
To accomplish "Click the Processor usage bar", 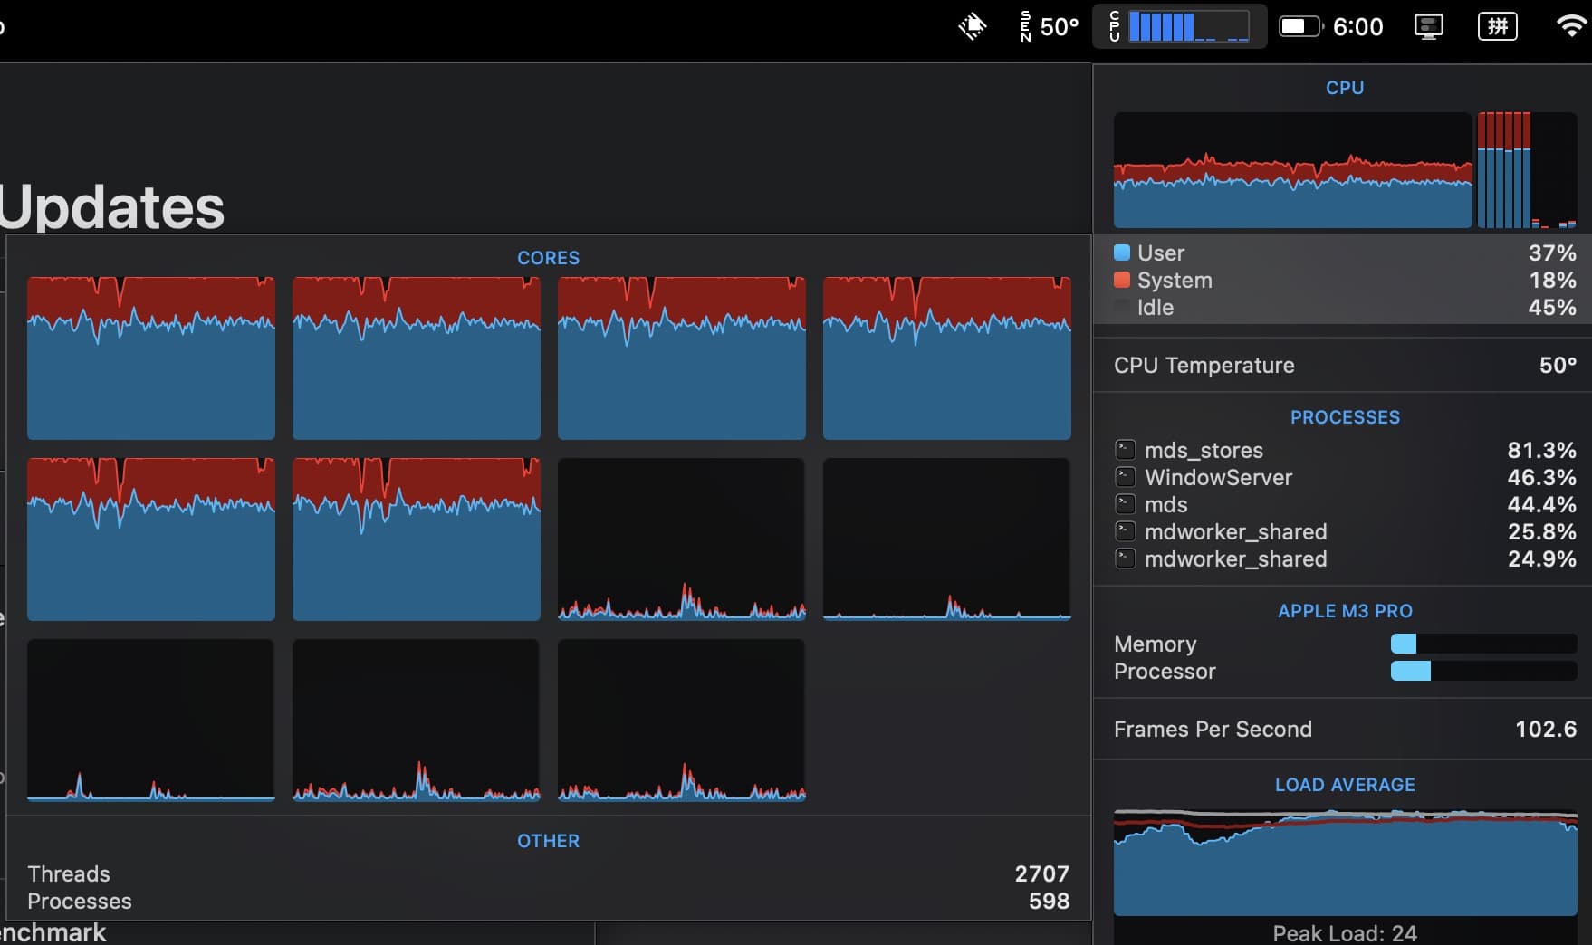I will tap(1482, 671).
